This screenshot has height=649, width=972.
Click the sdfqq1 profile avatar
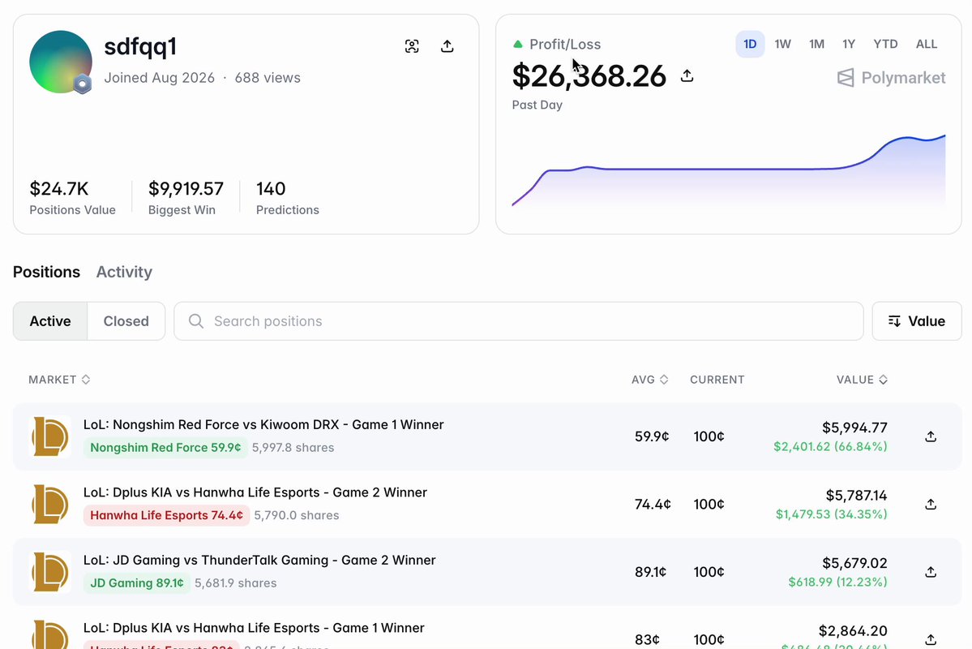pyautogui.click(x=61, y=62)
